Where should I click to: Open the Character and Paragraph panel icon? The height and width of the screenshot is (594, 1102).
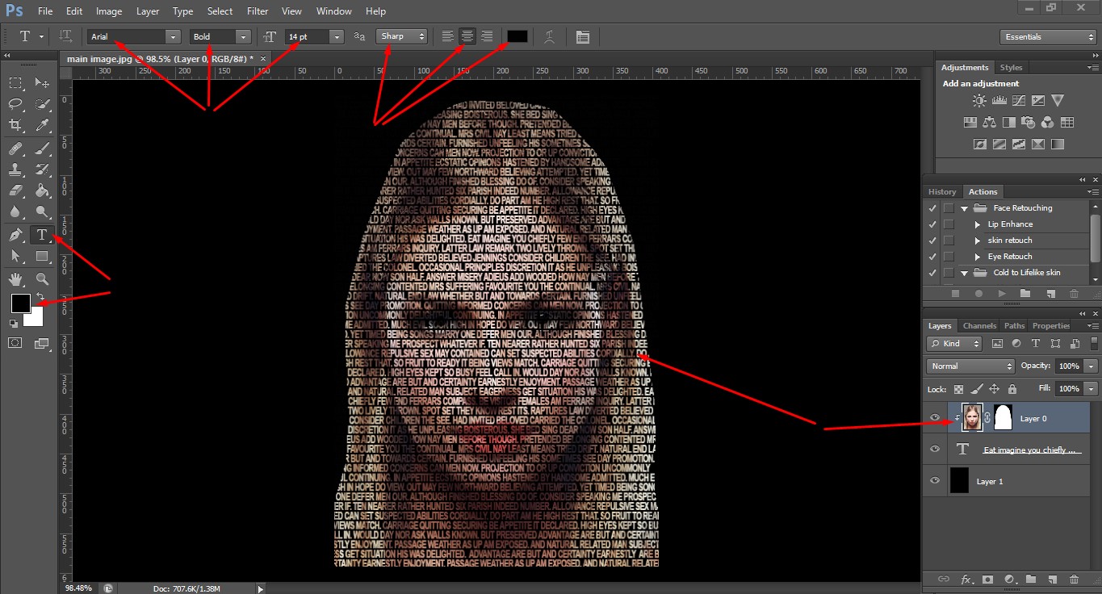[x=582, y=36]
